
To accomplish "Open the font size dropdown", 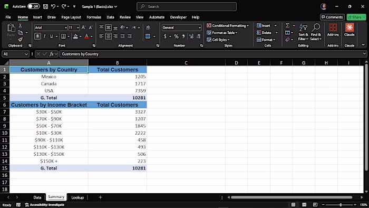I will [78, 28].
